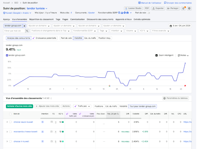Open Appareils et lieux tab

point(124,19)
